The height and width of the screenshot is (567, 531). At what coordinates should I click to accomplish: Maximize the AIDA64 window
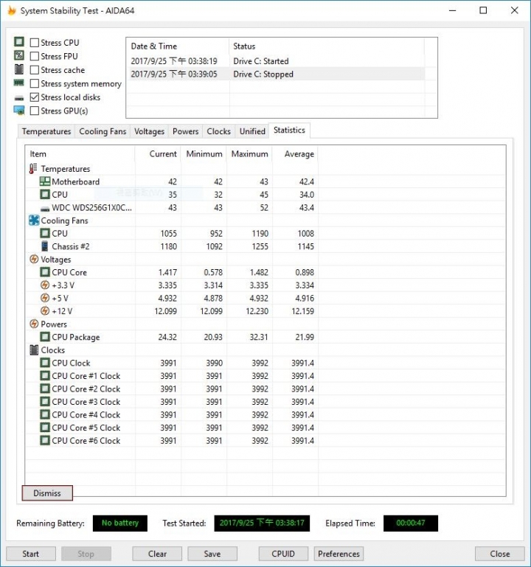(483, 10)
